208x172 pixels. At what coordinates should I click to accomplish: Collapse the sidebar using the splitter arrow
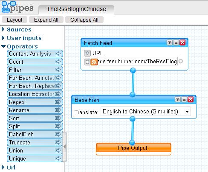click(x=65, y=147)
